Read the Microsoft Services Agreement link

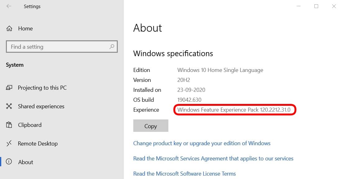[213, 159]
